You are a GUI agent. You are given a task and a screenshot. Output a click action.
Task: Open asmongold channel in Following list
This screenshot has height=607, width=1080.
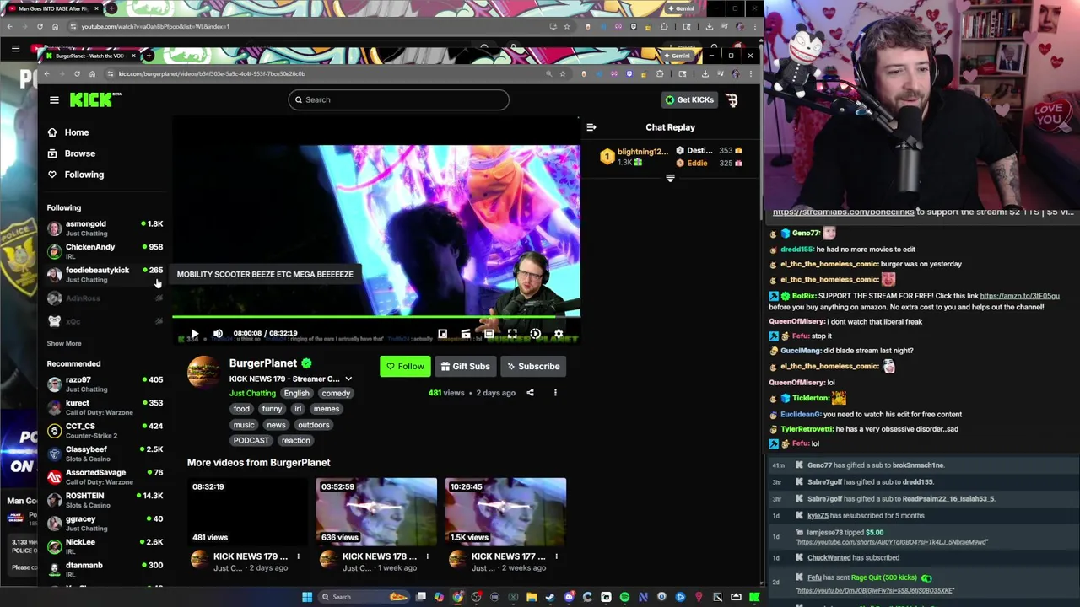tap(105, 228)
